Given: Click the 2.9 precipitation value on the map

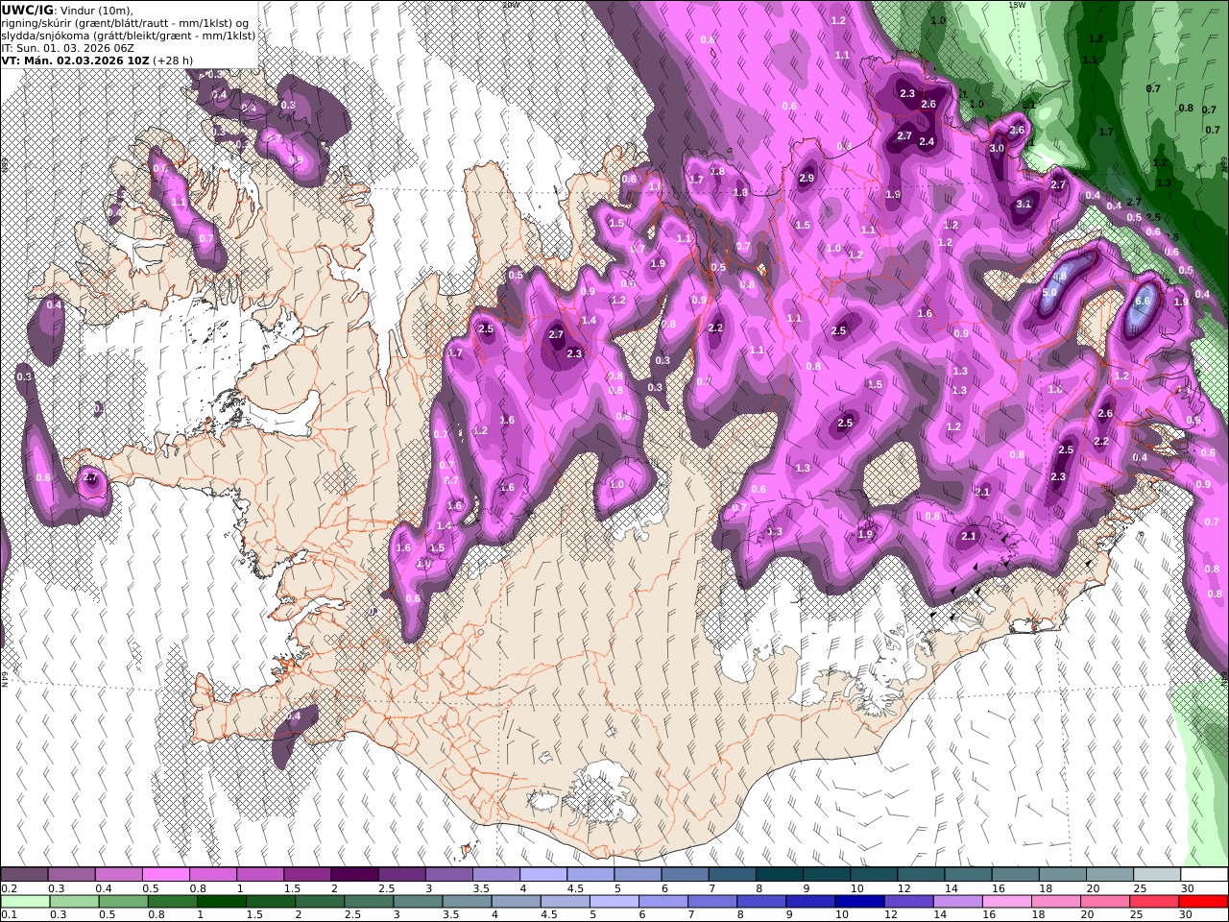Looking at the screenshot, I should [x=807, y=178].
